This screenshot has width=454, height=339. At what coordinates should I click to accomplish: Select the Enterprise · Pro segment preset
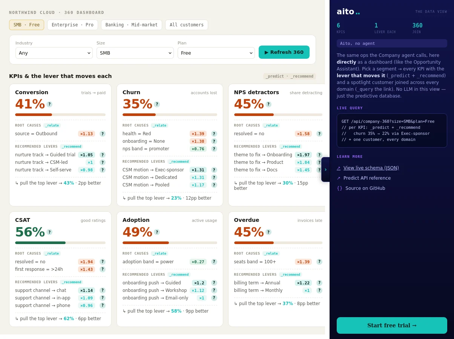tap(72, 25)
